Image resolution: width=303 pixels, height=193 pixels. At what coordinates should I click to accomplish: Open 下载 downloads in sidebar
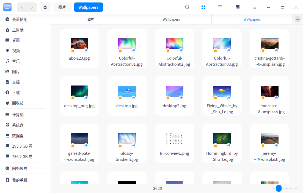[16, 93]
